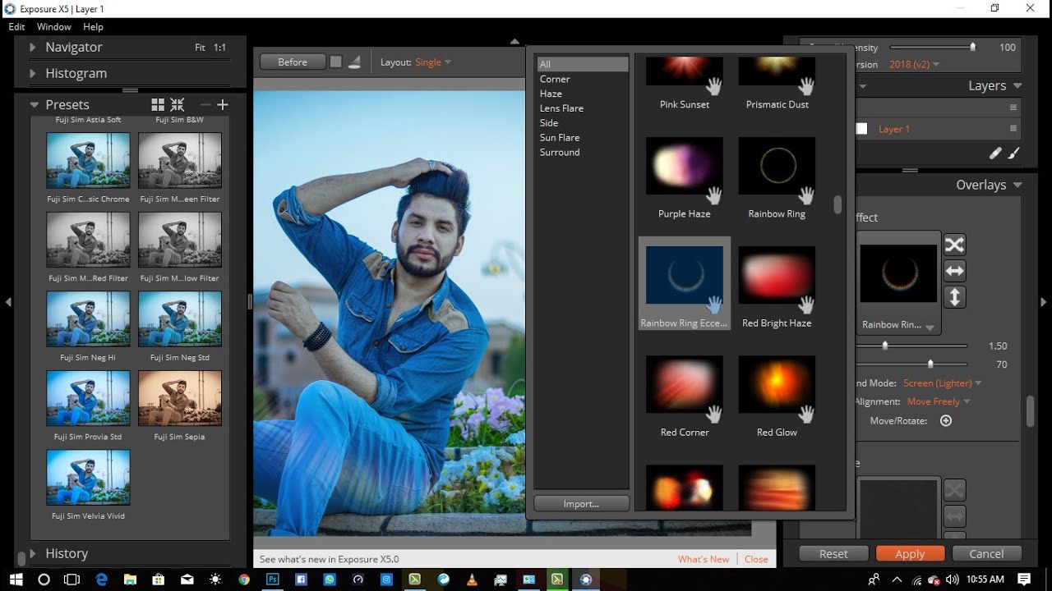Open Photoshop from the taskbar

(x=273, y=579)
